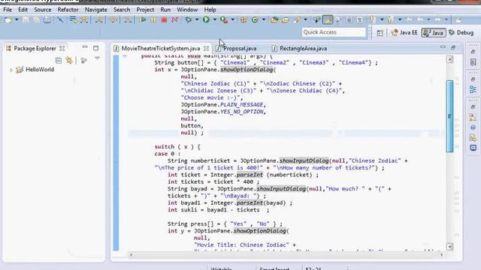Click the Open Type icon

tap(274, 20)
